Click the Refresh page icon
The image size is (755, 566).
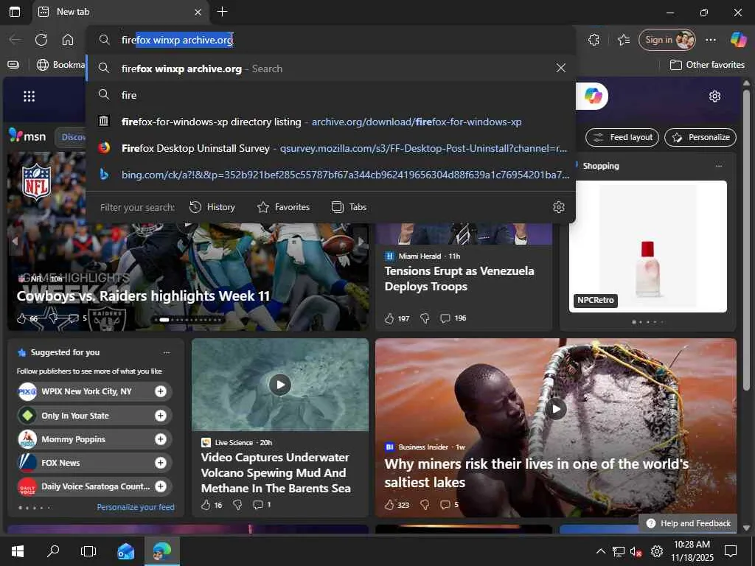coord(41,40)
